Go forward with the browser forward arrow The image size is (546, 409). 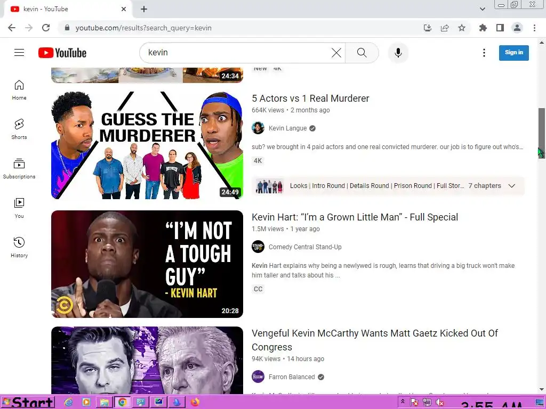coord(29,28)
